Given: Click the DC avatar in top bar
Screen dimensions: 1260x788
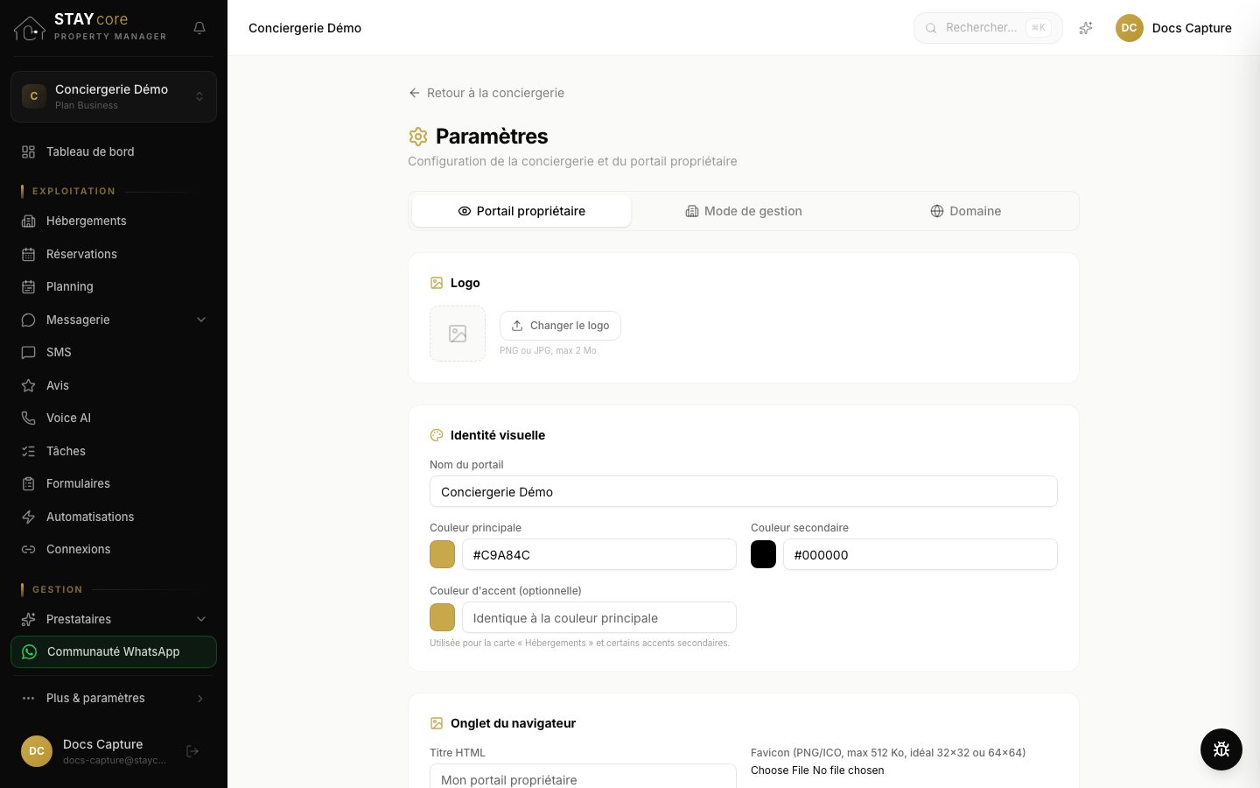Looking at the screenshot, I should (x=1130, y=28).
